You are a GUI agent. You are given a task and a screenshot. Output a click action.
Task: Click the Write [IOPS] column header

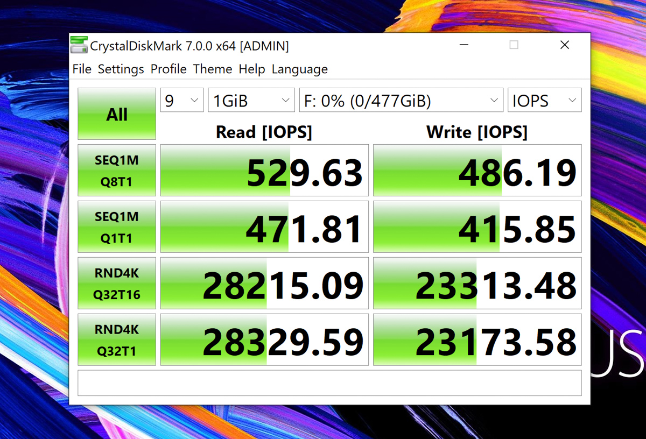coord(477,132)
